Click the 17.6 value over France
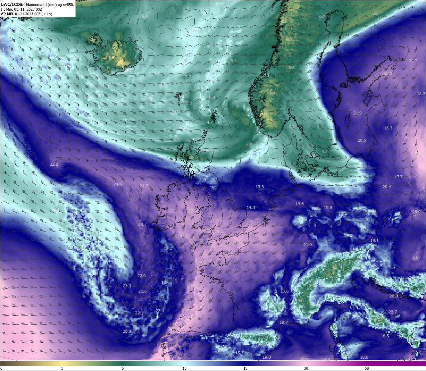The width and height of the screenshot is (426, 371). pyautogui.click(x=285, y=291)
